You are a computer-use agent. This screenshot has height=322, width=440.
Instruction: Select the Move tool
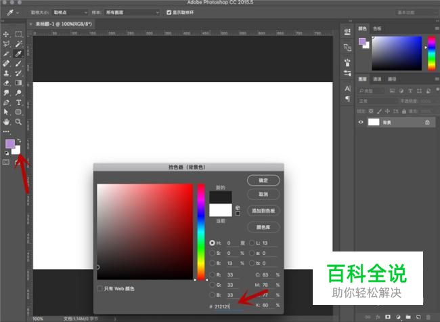coord(6,35)
